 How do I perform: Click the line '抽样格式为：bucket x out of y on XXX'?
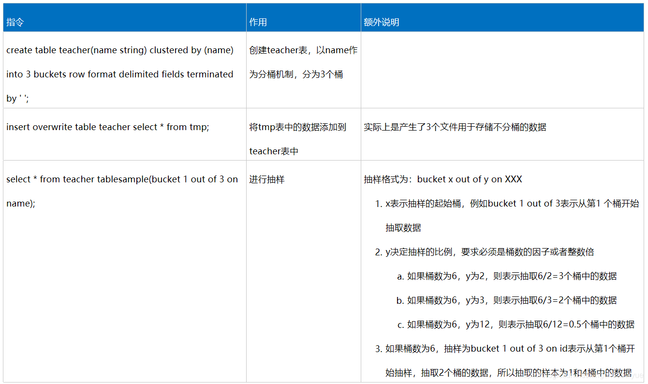[x=443, y=179]
